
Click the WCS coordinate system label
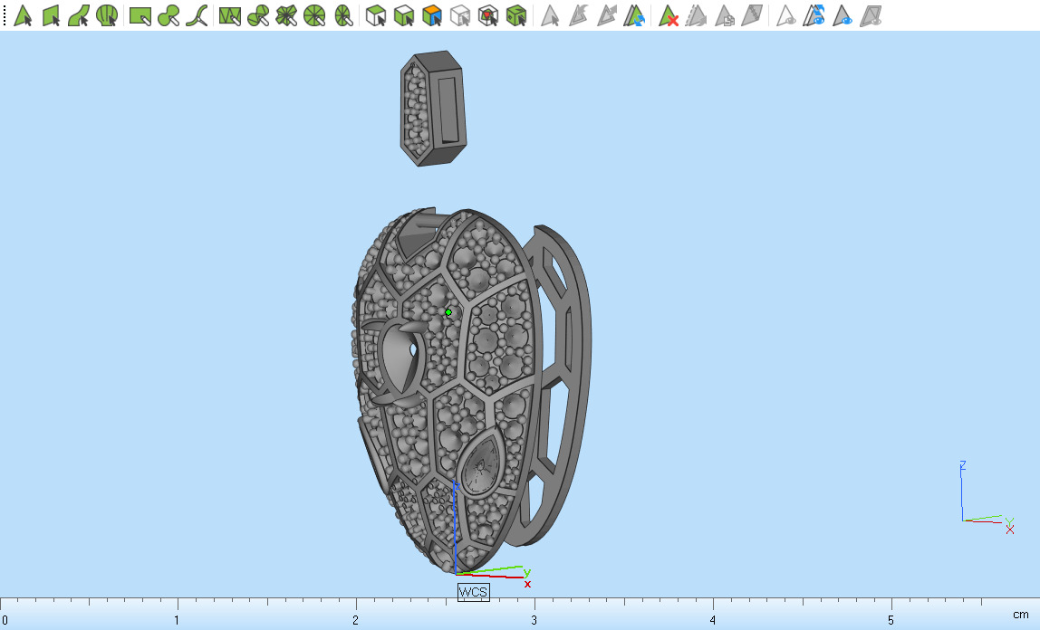(x=474, y=592)
